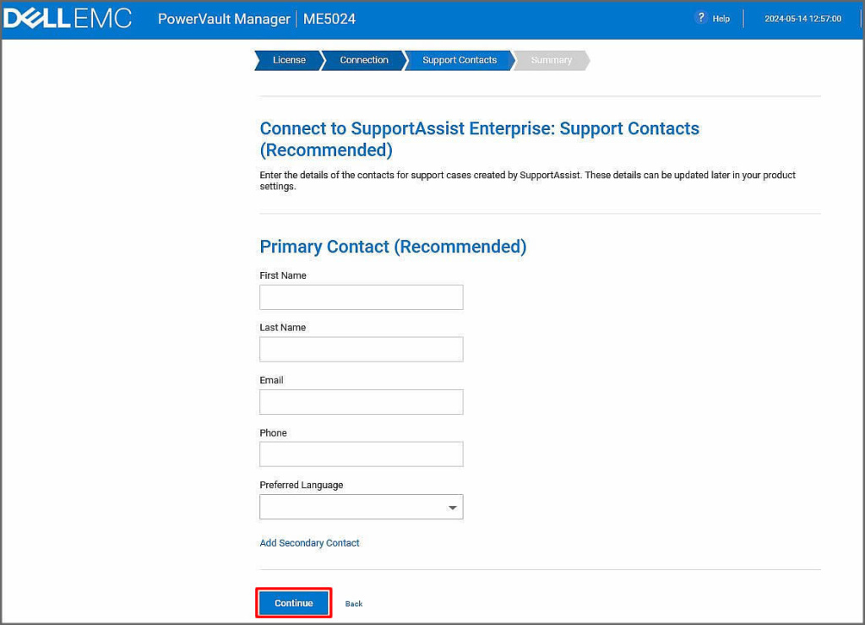This screenshot has height=625, width=865.
Task: Click the ME5024 model label
Action: click(x=329, y=19)
